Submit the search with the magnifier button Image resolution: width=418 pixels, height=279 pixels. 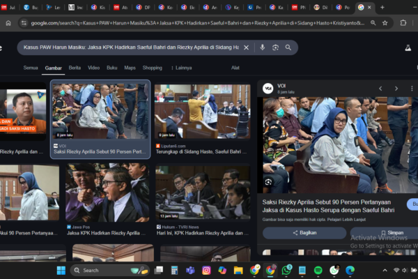[x=288, y=47]
